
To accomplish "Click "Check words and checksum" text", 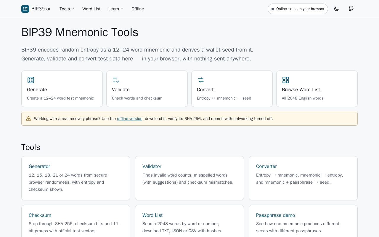I will (137, 98).
